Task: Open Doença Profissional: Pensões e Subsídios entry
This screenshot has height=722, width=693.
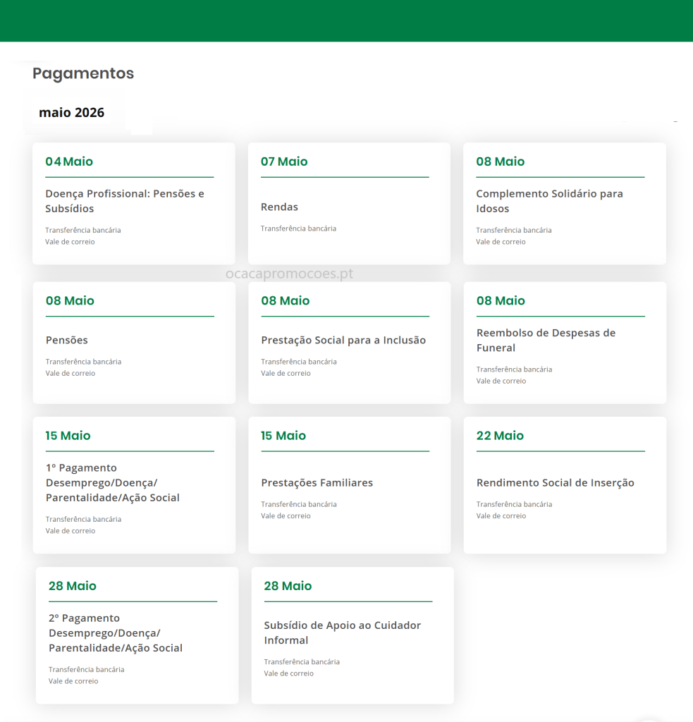Action: click(x=125, y=201)
